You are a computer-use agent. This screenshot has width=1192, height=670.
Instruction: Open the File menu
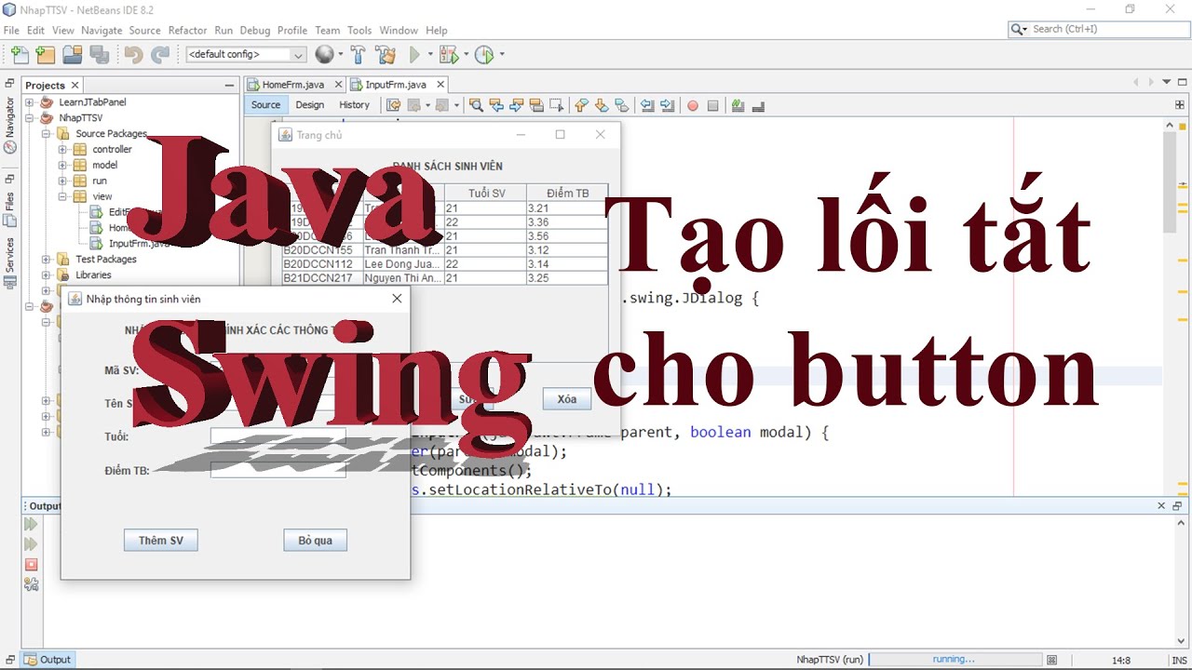pyautogui.click(x=11, y=31)
